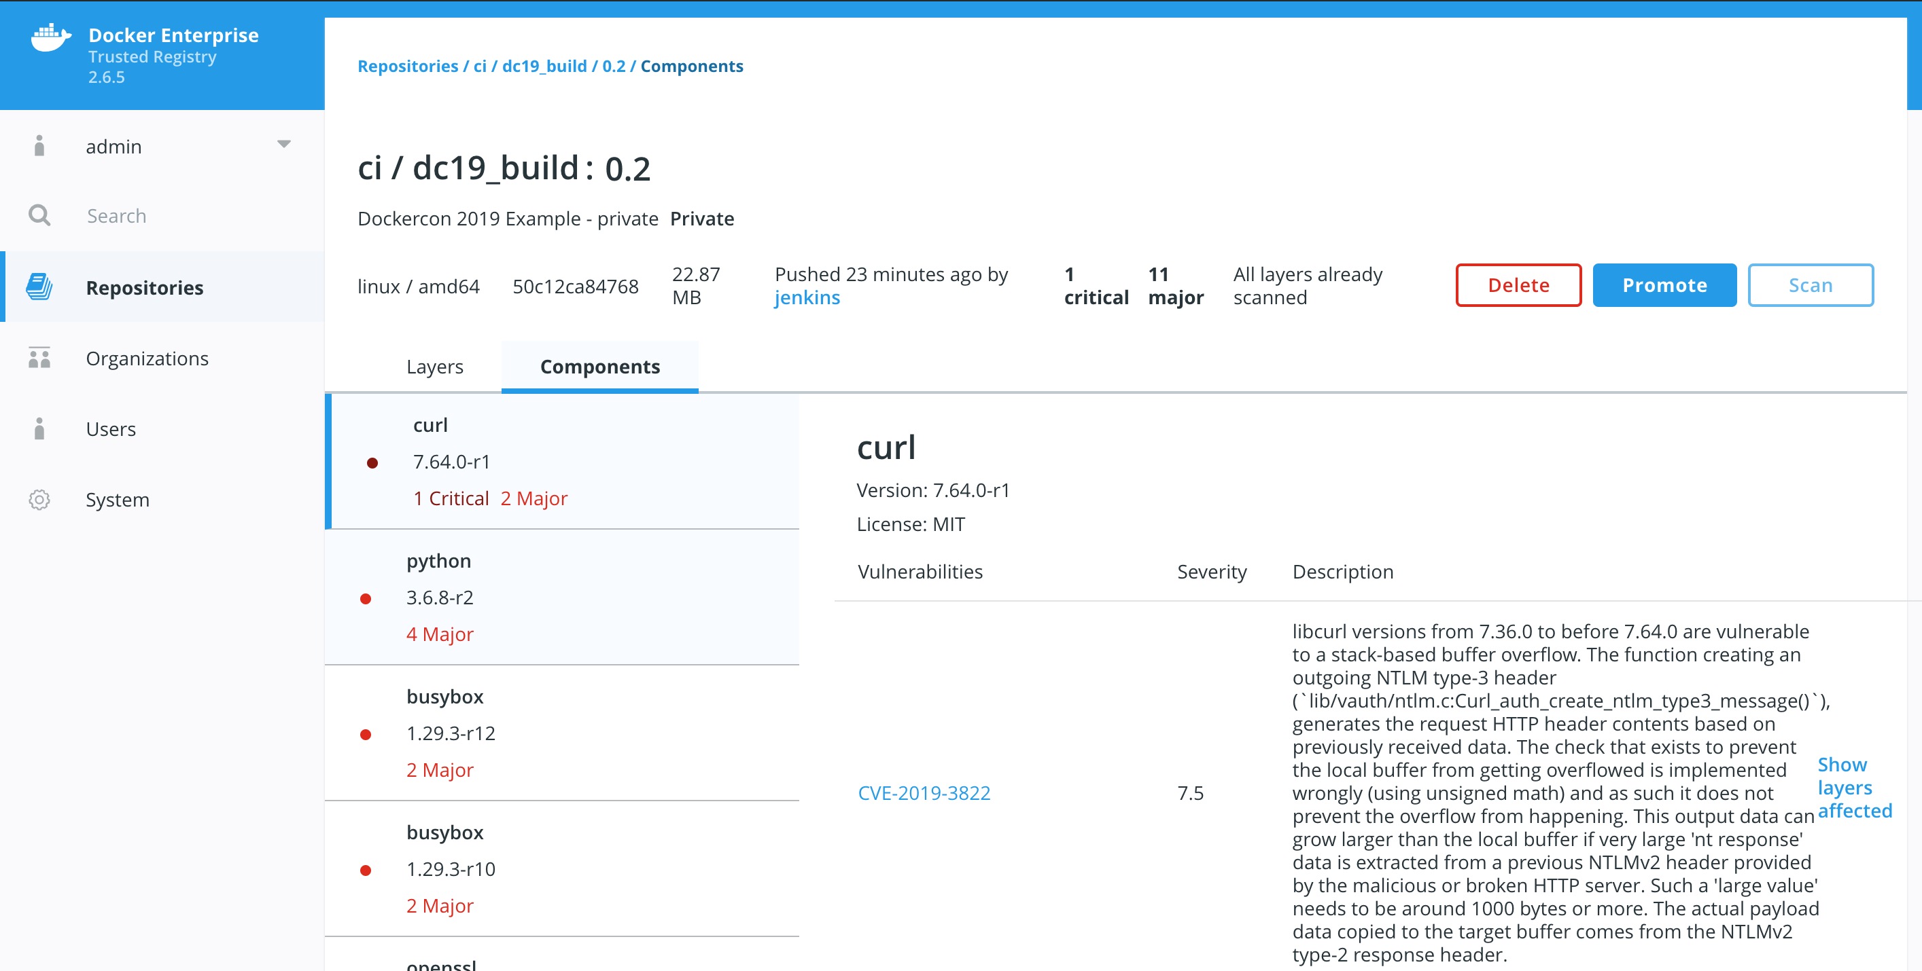
Task: Click the search magnifier icon
Action: click(x=39, y=216)
